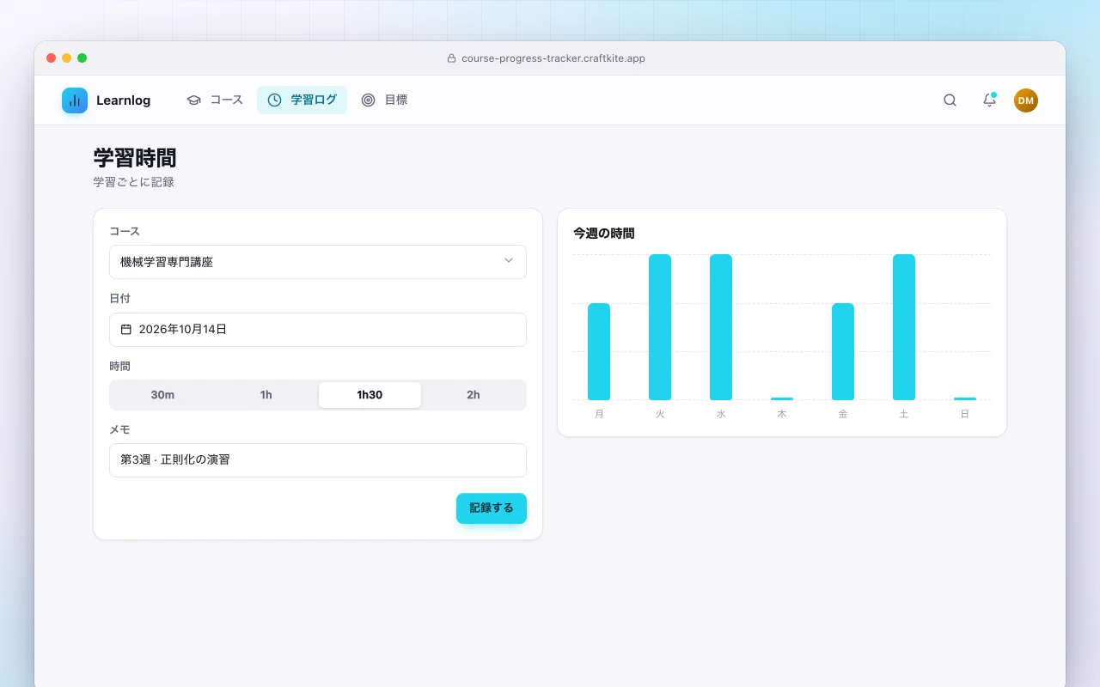Open the notifications bell
This screenshot has width=1100, height=687.
pos(989,100)
